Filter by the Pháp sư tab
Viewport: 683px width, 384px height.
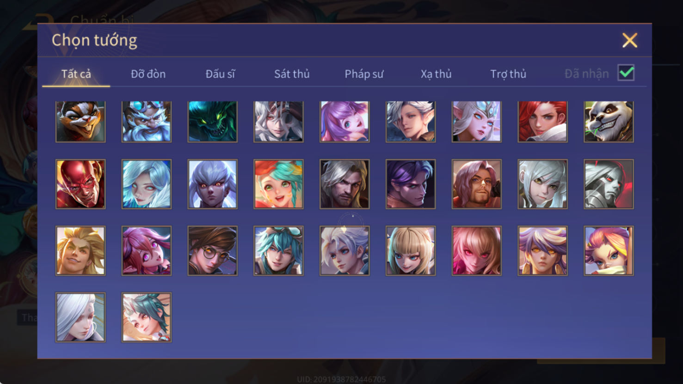tap(364, 74)
